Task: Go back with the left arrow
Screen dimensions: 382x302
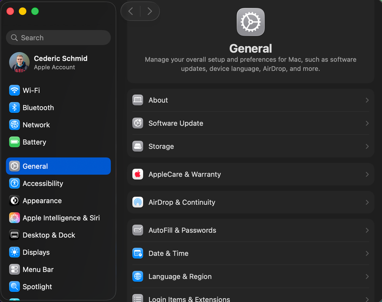Action: coord(131,11)
